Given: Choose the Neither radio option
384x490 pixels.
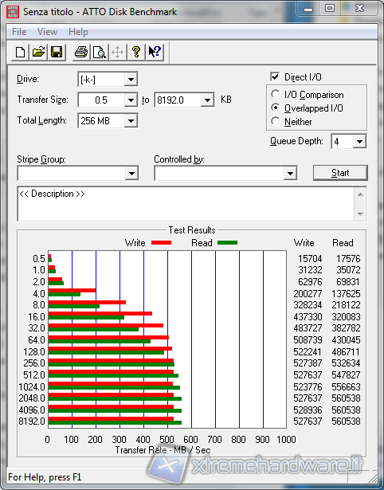Looking at the screenshot, I should [276, 121].
